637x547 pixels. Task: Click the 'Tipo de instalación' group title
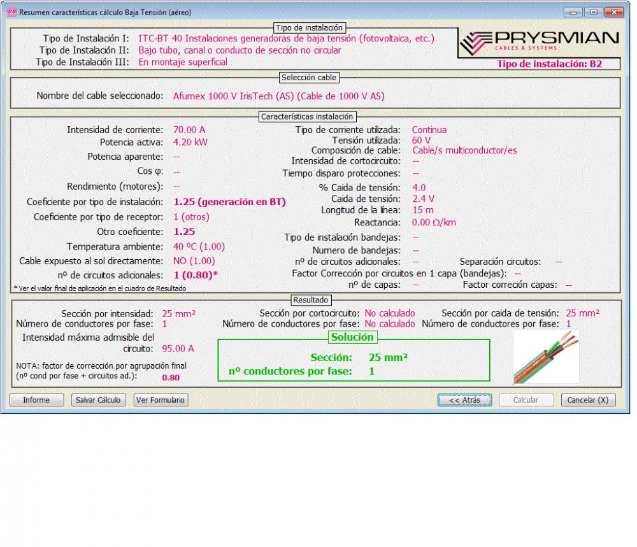(309, 27)
